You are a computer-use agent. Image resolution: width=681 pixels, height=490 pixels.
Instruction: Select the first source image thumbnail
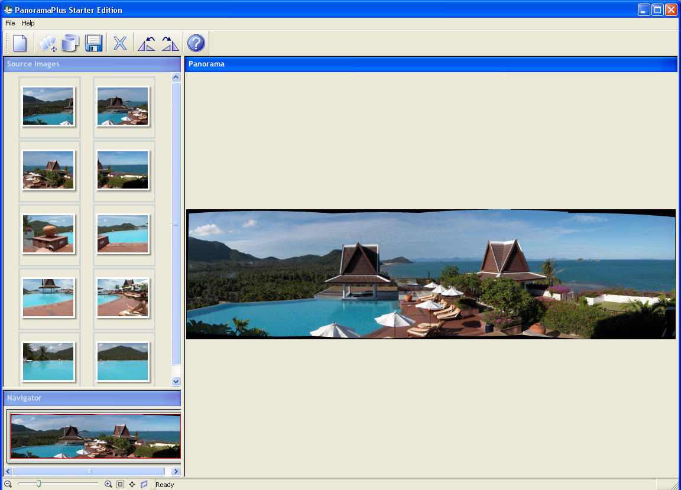48,106
